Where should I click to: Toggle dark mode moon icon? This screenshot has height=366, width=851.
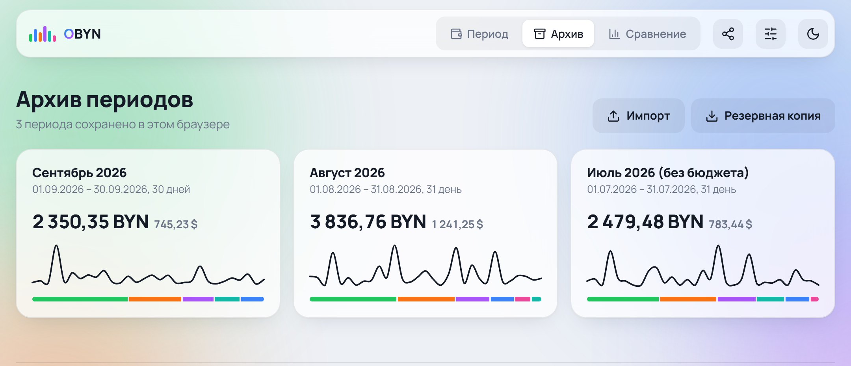tap(813, 34)
